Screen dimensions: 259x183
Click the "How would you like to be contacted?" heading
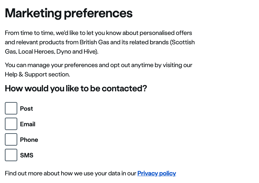[x=76, y=89]
